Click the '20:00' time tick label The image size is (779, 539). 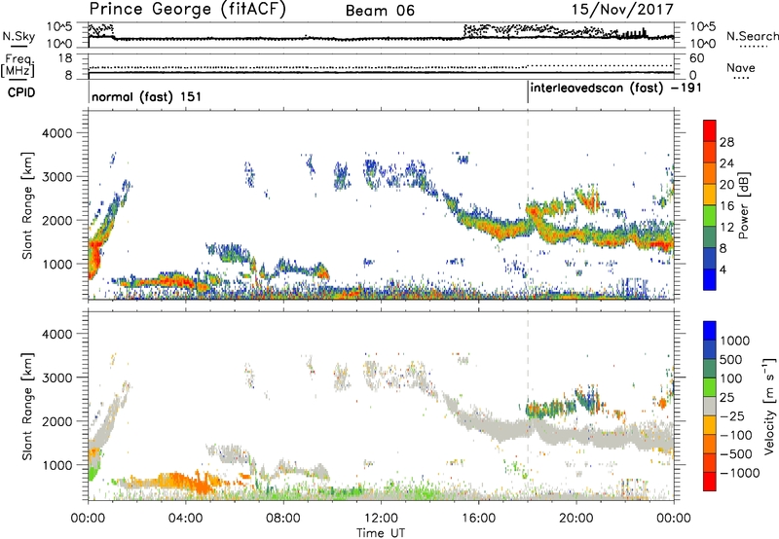(x=575, y=519)
